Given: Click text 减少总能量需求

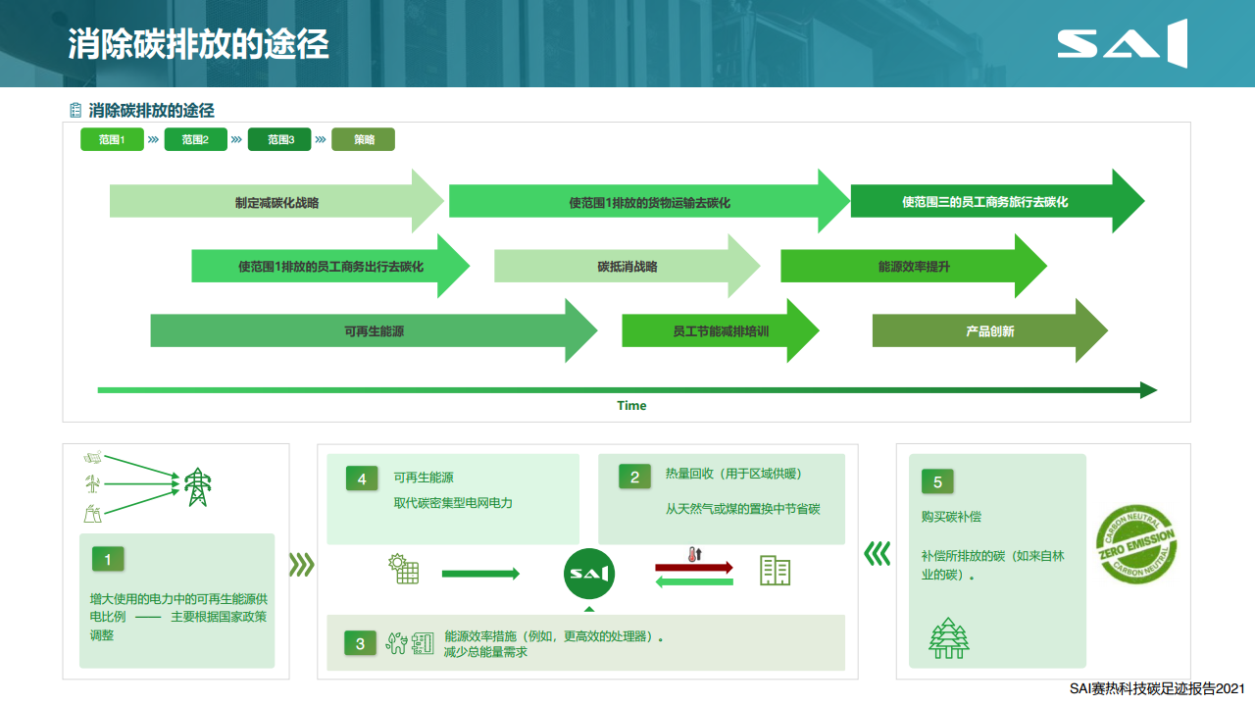Looking at the screenshot, I should point(485,651).
